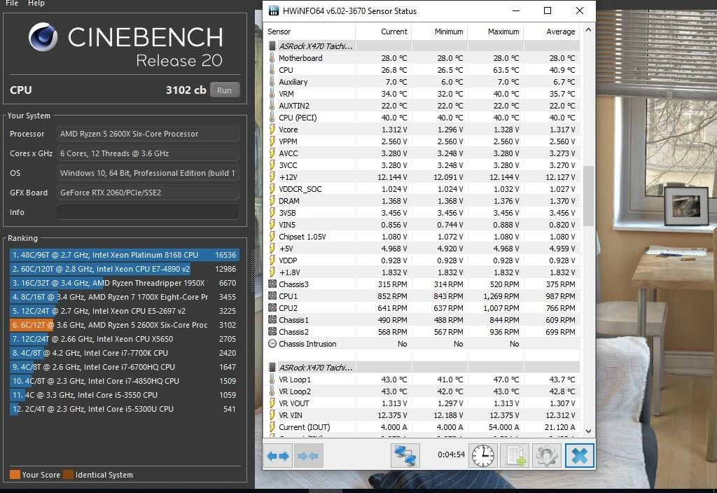Click scrollbar up arrow in sensor list
The height and width of the screenshot is (493, 717).
pos(588,30)
